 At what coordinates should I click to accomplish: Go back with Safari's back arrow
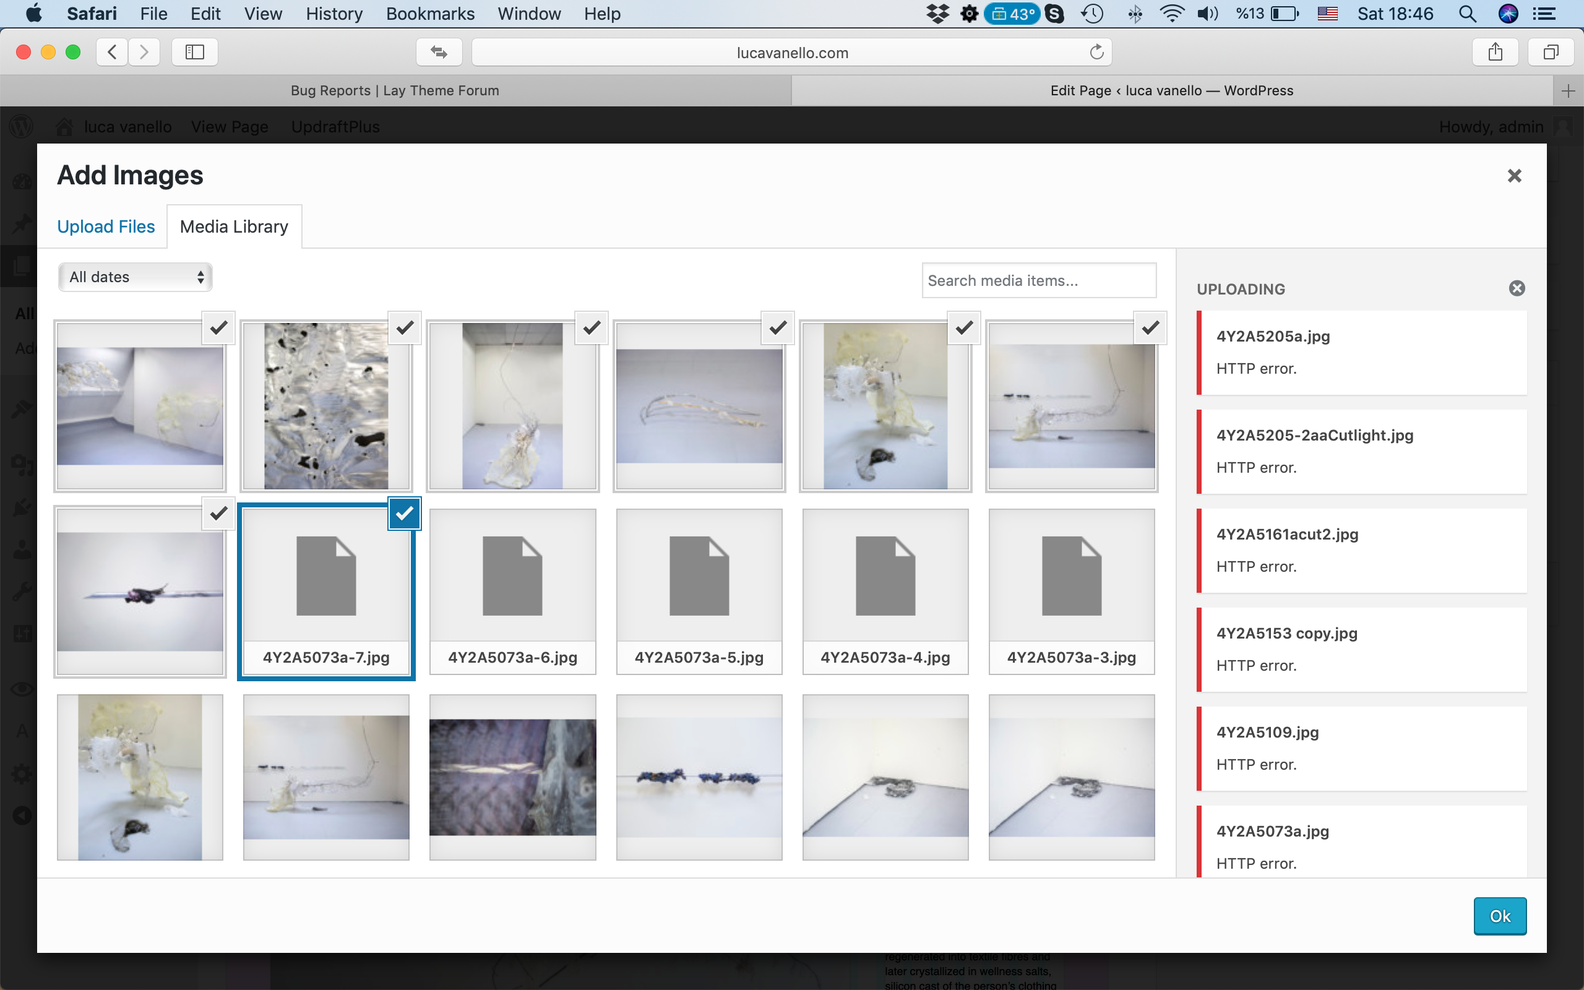(113, 53)
